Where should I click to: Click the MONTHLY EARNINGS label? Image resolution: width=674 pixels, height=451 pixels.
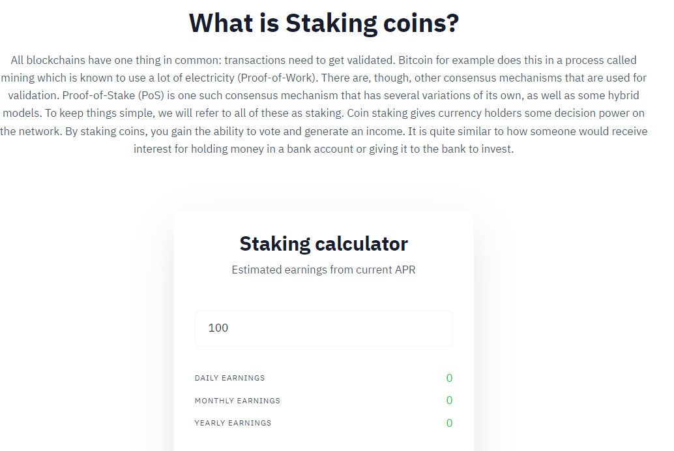click(237, 401)
